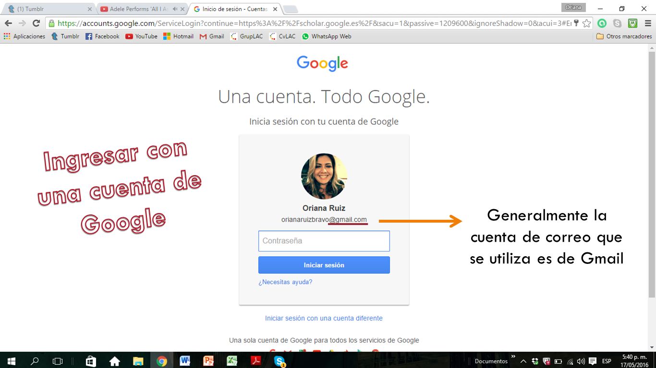Click the Contraseña password field
The height and width of the screenshot is (368, 656).
[324, 241]
